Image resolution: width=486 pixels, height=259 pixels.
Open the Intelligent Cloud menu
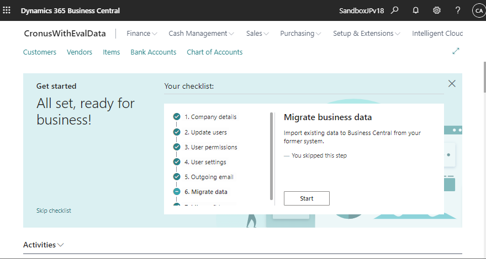[437, 34]
